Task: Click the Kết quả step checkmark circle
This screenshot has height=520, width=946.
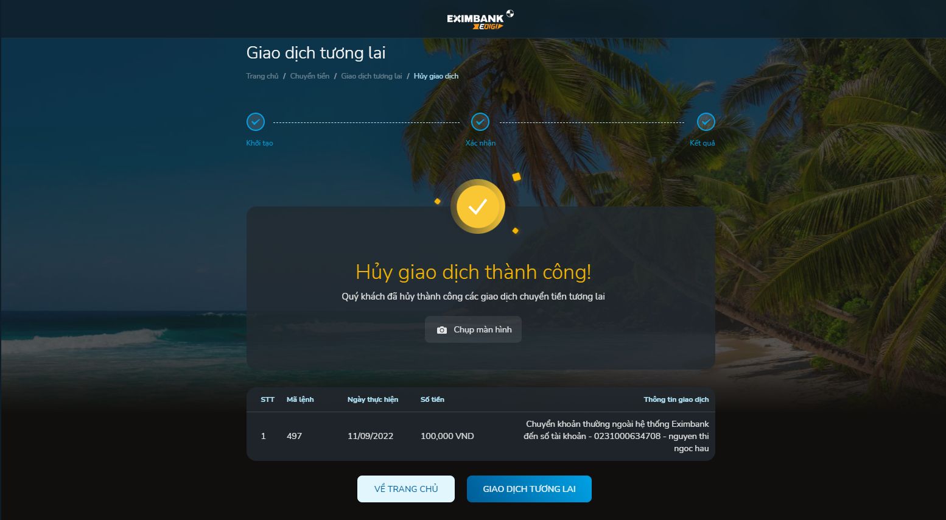Action: coord(706,122)
